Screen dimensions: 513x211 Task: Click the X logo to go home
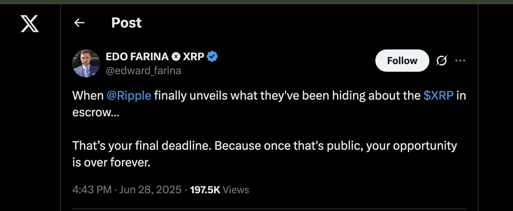click(30, 24)
